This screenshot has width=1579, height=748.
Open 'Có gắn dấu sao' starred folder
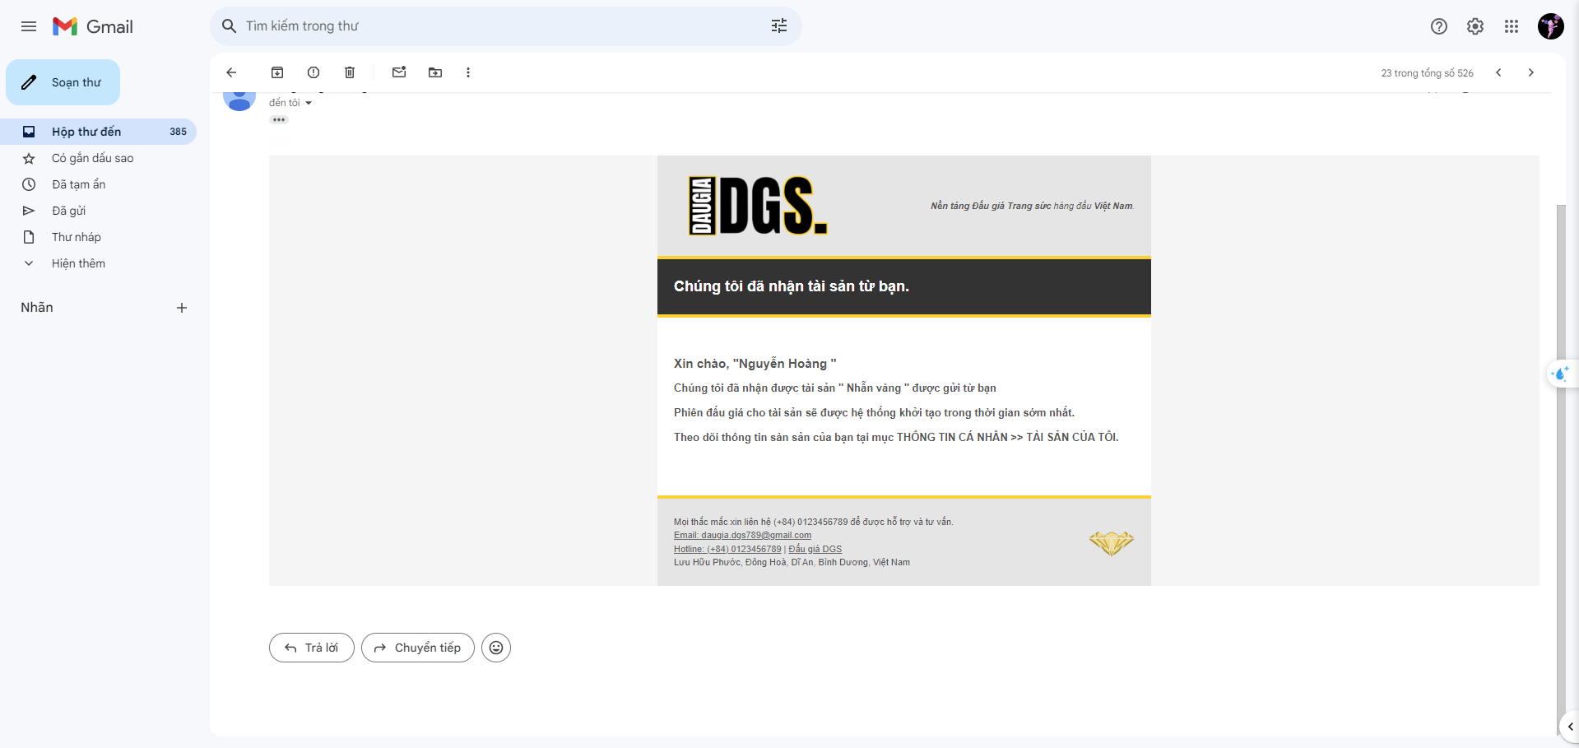coord(92,158)
